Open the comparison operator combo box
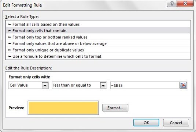The width and height of the screenshot is (196, 132). 79,85
